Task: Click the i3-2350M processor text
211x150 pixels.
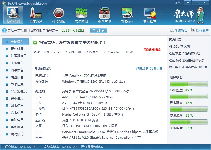Action: coord(96,91)
